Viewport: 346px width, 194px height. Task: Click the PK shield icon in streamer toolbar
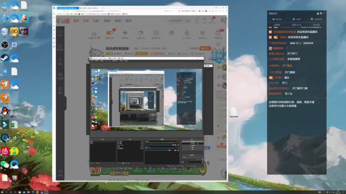coord(202,33)
